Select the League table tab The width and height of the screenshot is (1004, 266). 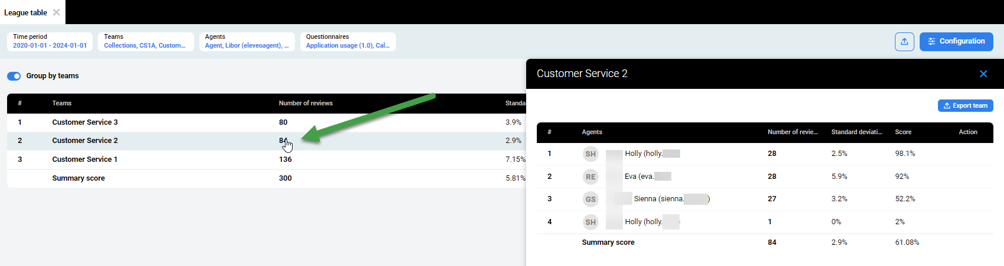25,12
